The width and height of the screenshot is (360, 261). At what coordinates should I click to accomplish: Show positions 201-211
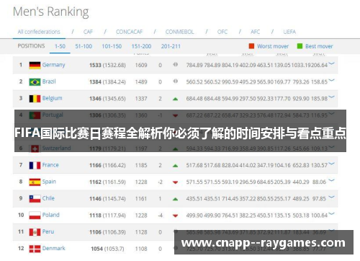[x=171, y=46]
